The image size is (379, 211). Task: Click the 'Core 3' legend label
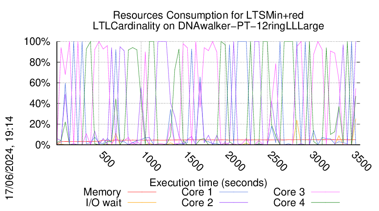[x=289, y=192]
